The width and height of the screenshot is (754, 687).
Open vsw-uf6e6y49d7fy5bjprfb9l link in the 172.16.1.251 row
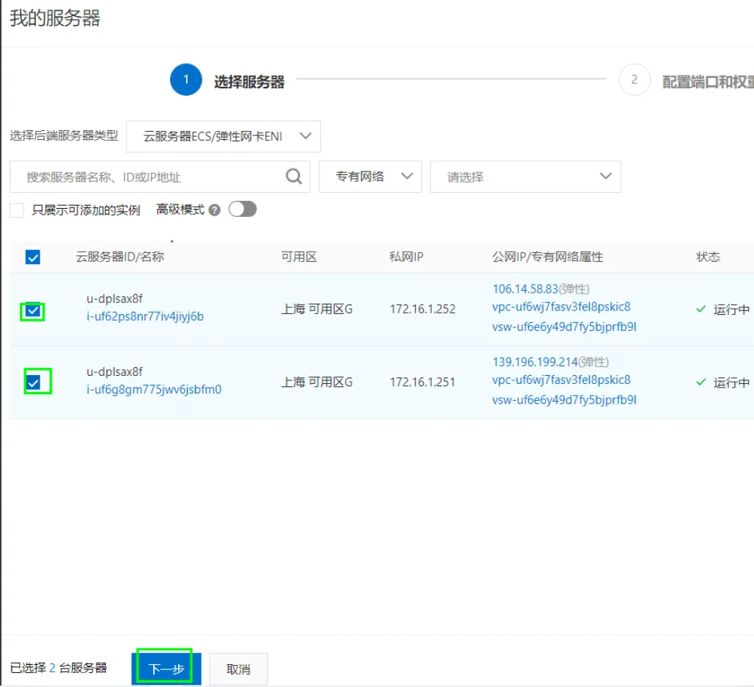[564, 400]
